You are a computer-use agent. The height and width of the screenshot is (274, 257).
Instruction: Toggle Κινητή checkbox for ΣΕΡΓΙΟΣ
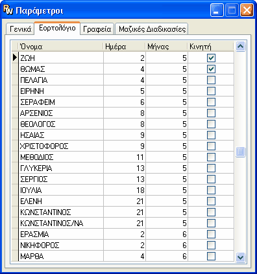click(211, 179)
